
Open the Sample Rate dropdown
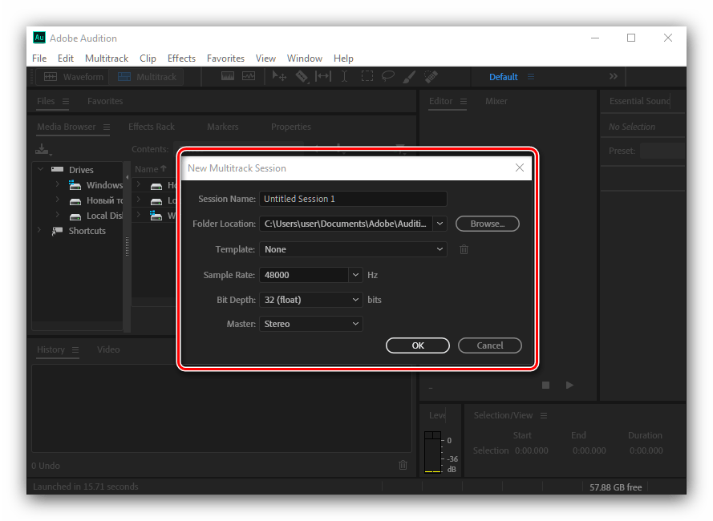355,275
